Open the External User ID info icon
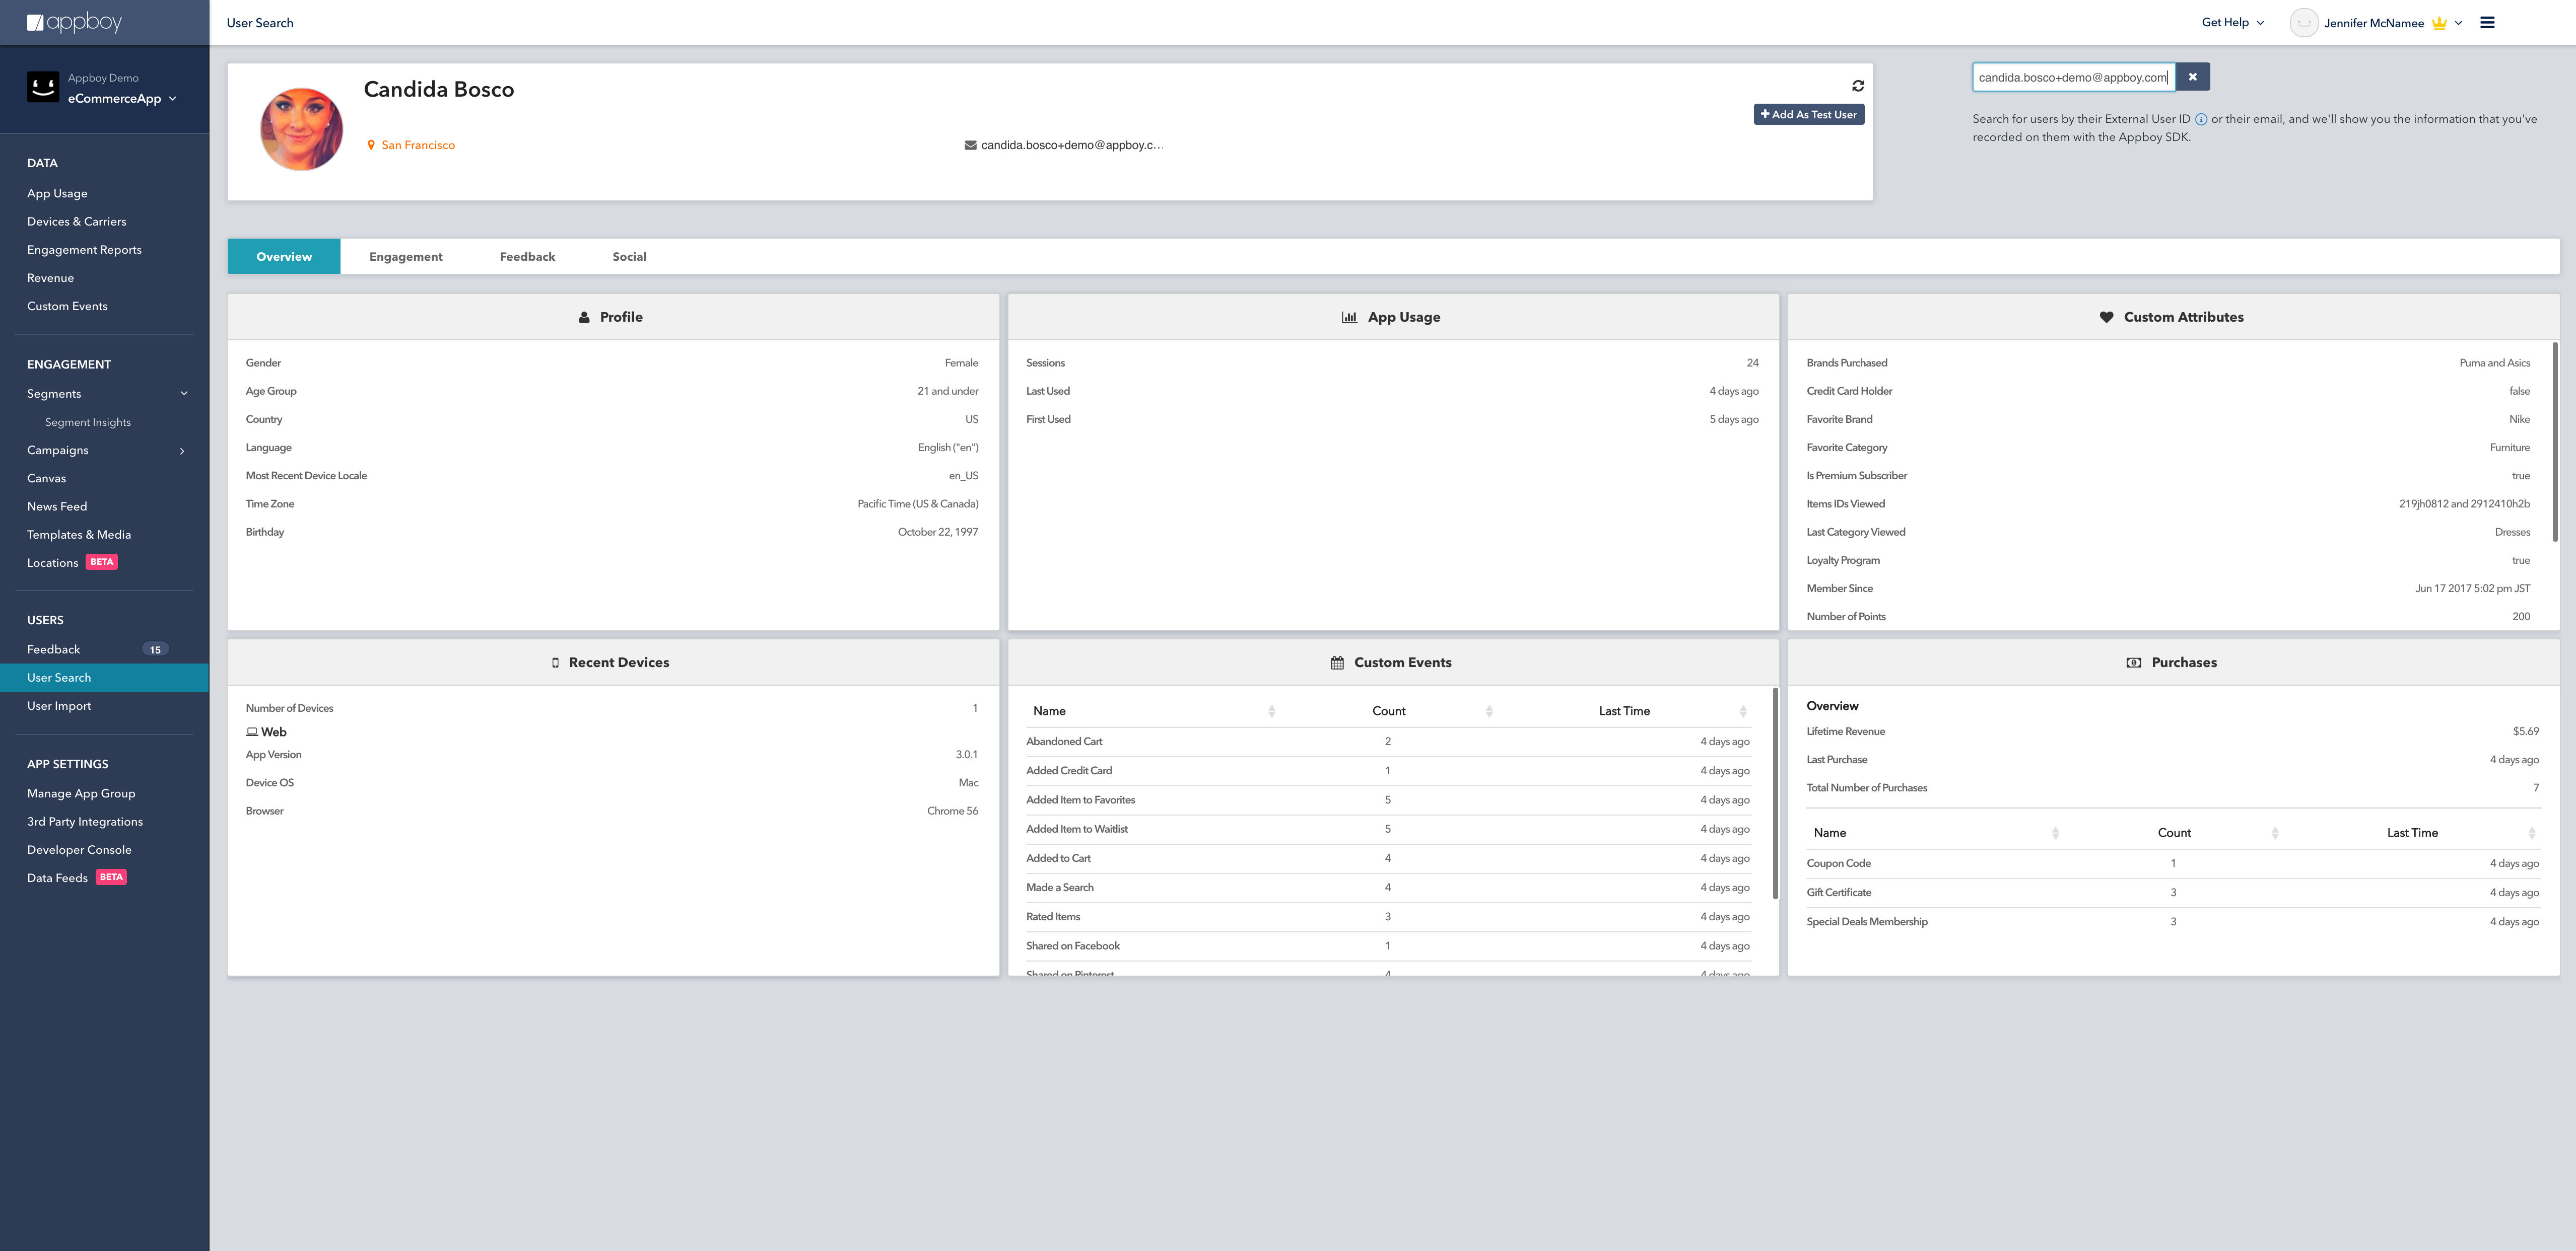Image resolution: width=2576 pixels, height=1251 pixels. click(2201, 119)
